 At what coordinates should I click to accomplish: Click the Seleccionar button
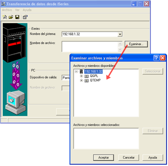153,71
